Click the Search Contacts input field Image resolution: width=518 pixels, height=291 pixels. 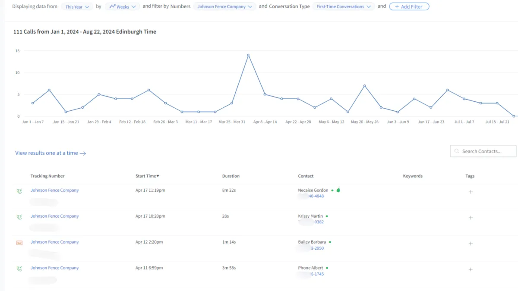[483, 151]
